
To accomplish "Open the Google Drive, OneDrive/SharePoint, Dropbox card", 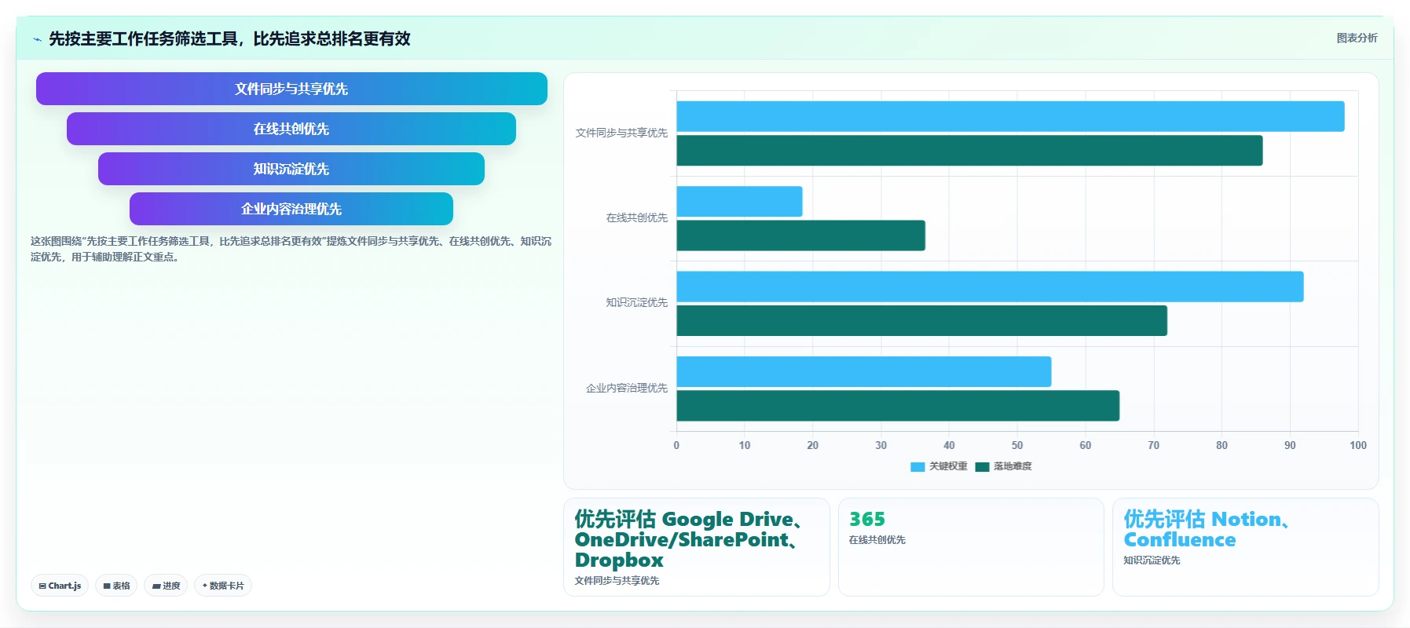I will pos(696,547).
